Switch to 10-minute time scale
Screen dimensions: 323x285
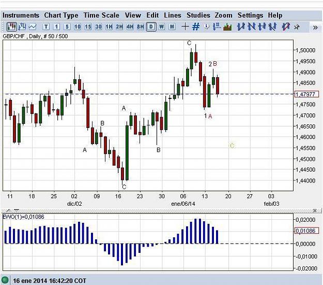point(78,27)
